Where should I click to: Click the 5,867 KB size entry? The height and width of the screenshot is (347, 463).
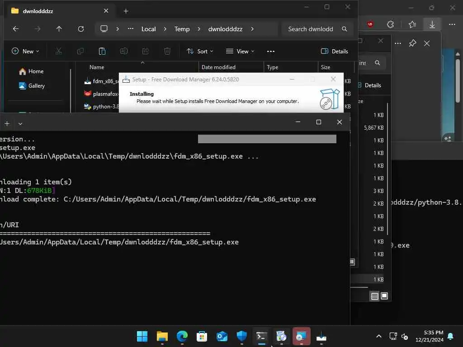click(373, 128)
